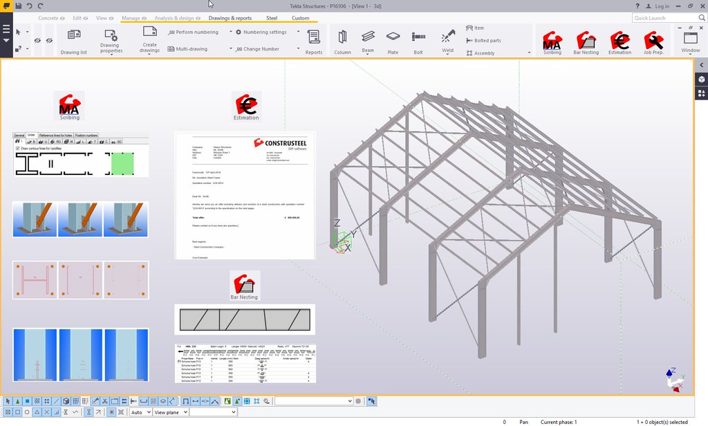The height and width of the screenshot is (426, 708).
Task: Toggle the triangle midpoint snap switch
Action: 37,412
